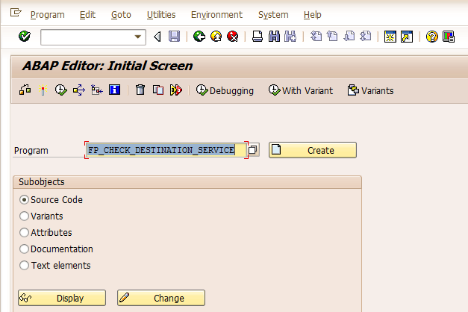This screenshot has height=312, width=468.
Task: Click the Change button
Action: (161, 298)
